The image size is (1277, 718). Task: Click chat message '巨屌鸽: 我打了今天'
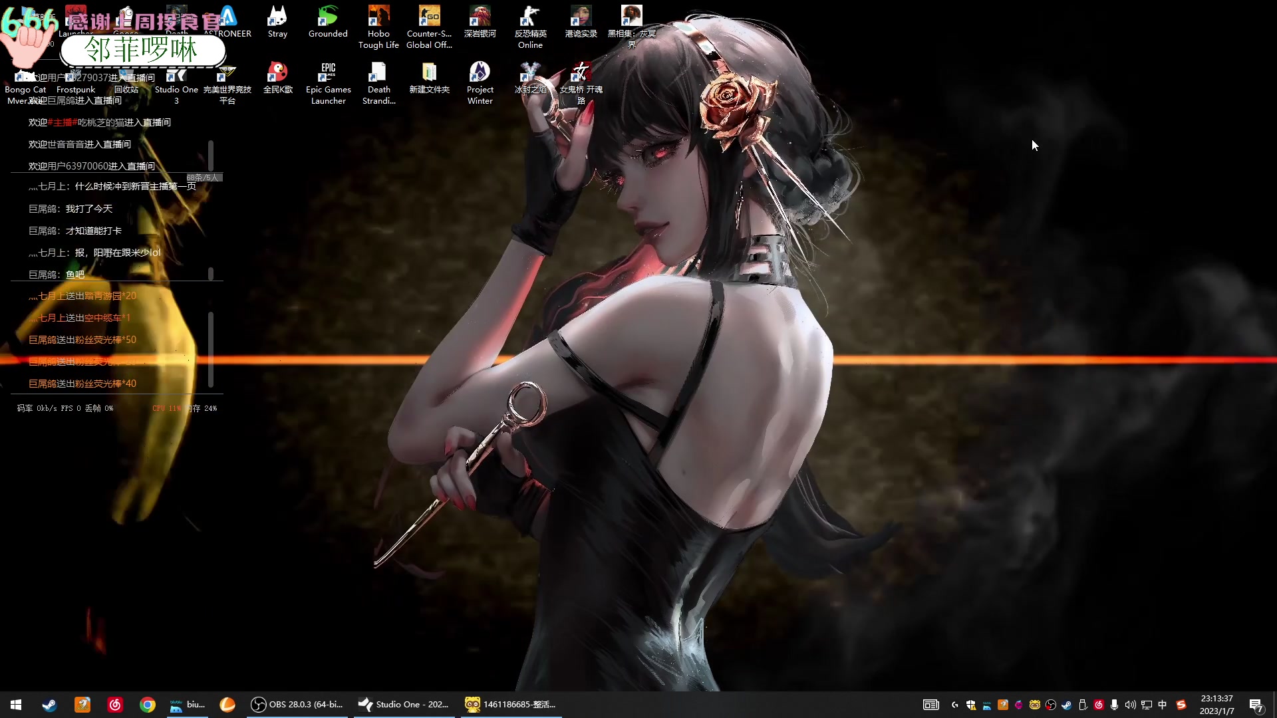click(x=71, y=209)
